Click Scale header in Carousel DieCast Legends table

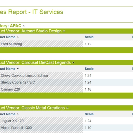tap(89, 69)
